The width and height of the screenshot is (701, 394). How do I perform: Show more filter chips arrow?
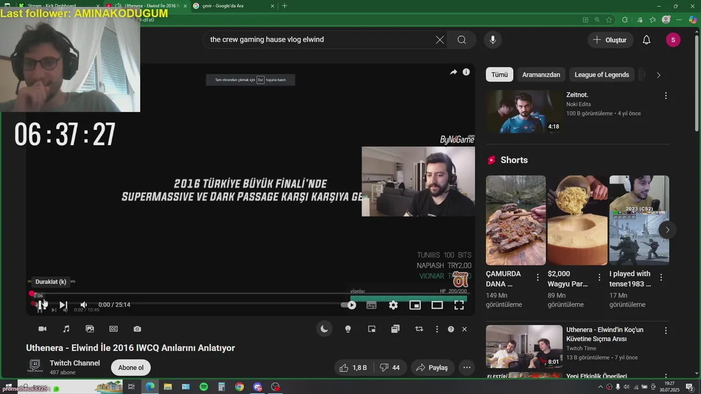(x=658, y=75)
